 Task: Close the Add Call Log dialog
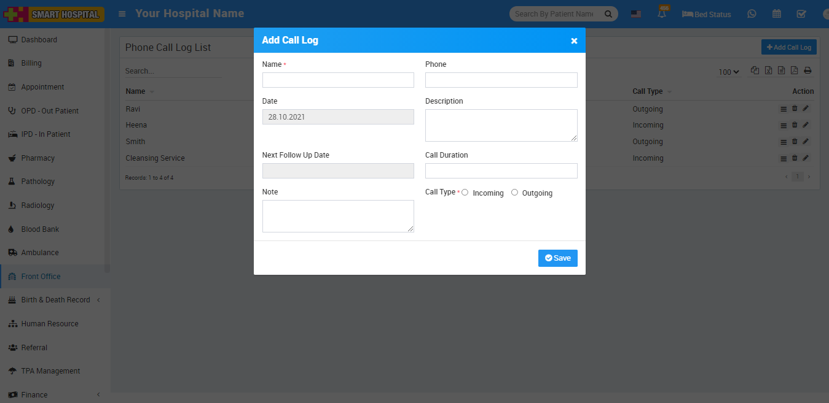tap(574, 41)
